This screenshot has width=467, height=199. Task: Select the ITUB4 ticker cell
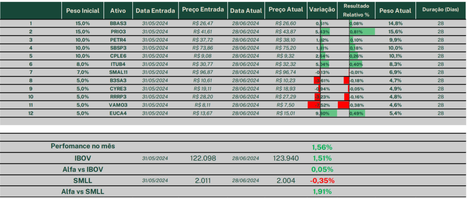tap(118, 64)
